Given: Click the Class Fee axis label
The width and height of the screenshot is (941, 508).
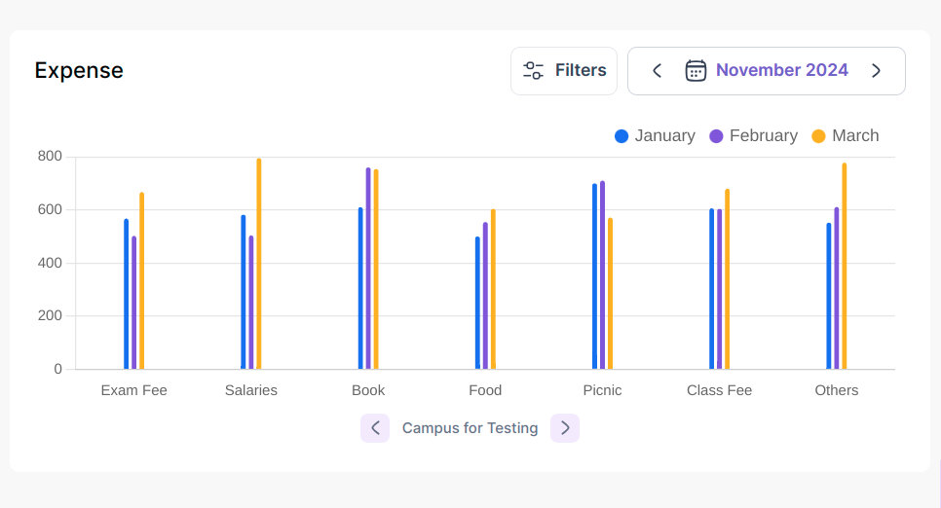Looking at the screenshot, I should tap(719, 390).
